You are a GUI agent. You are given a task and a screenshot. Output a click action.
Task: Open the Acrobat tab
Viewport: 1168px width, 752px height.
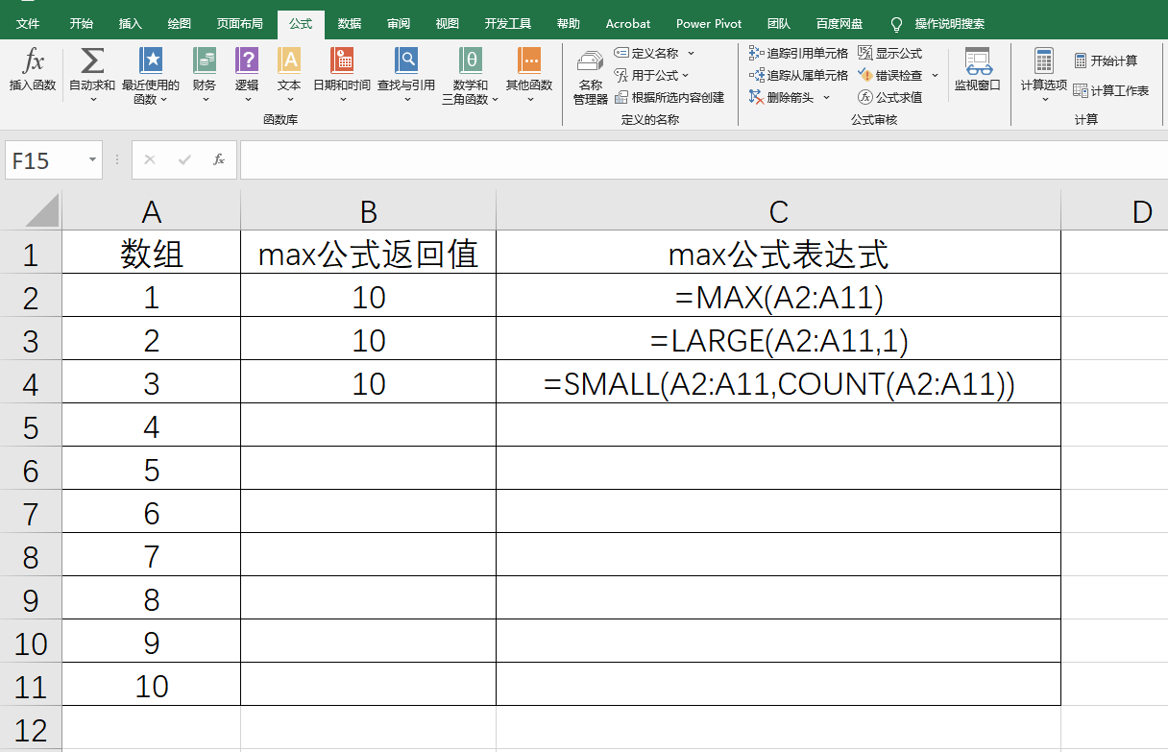[x=628, y=24]
